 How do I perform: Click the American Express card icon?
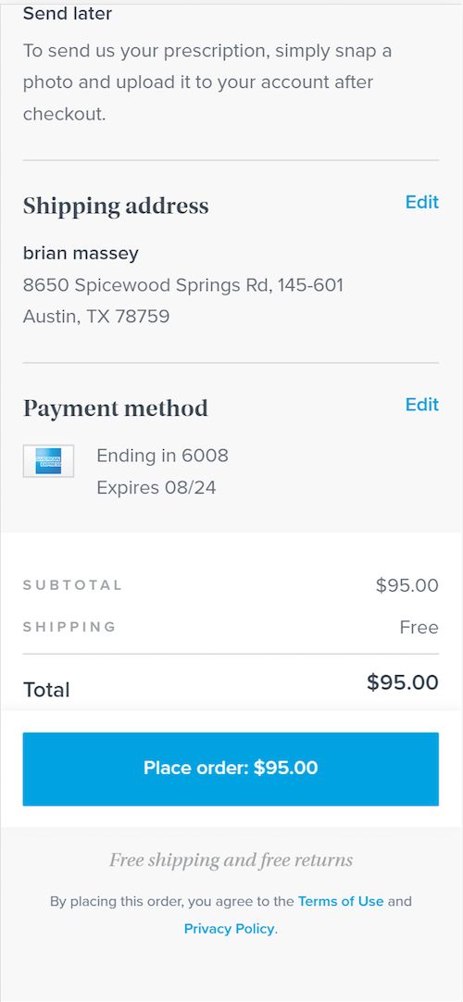[x=48, y=461]
